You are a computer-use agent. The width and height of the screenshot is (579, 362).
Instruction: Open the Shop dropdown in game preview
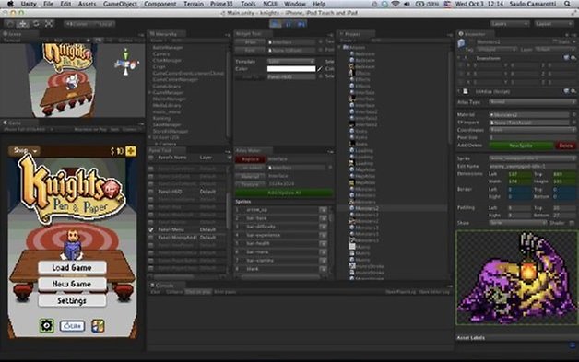(x=25, y=150)
